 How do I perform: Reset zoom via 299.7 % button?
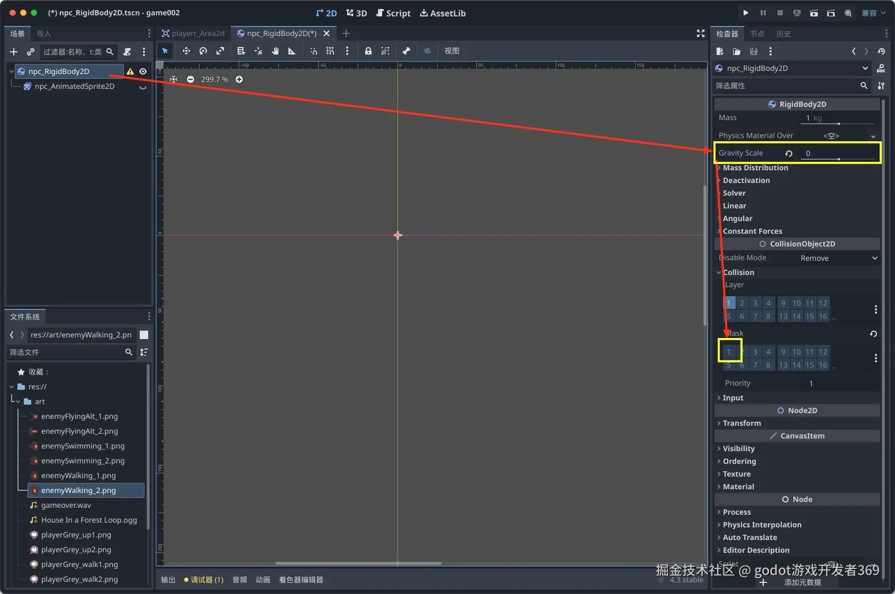click(214, 79)
